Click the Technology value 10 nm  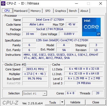30,34
